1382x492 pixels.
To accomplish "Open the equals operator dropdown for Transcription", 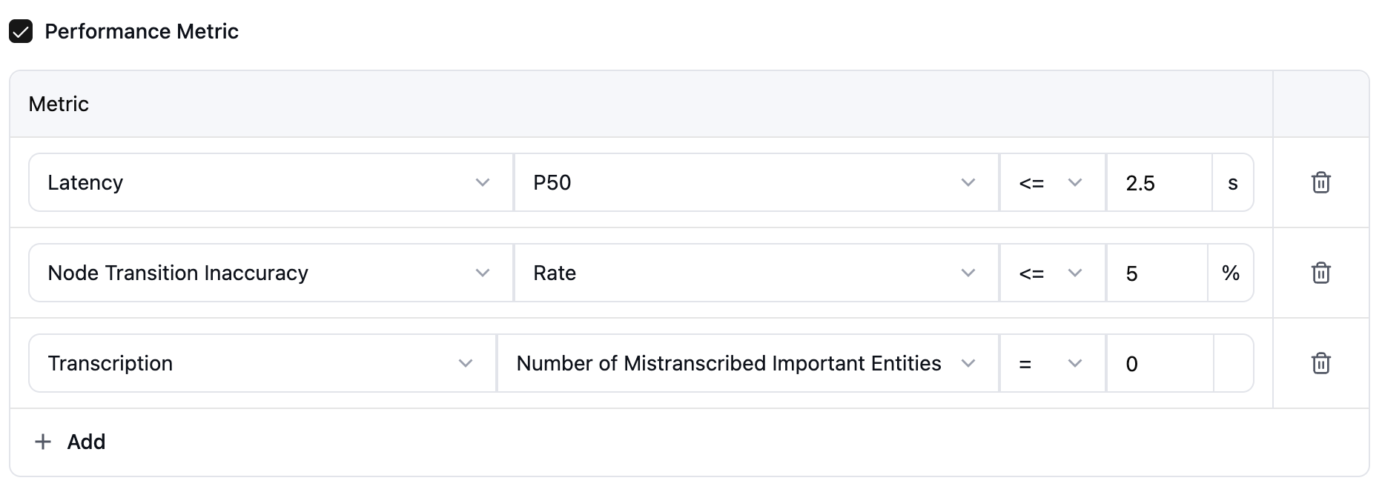I will 1051,363.
